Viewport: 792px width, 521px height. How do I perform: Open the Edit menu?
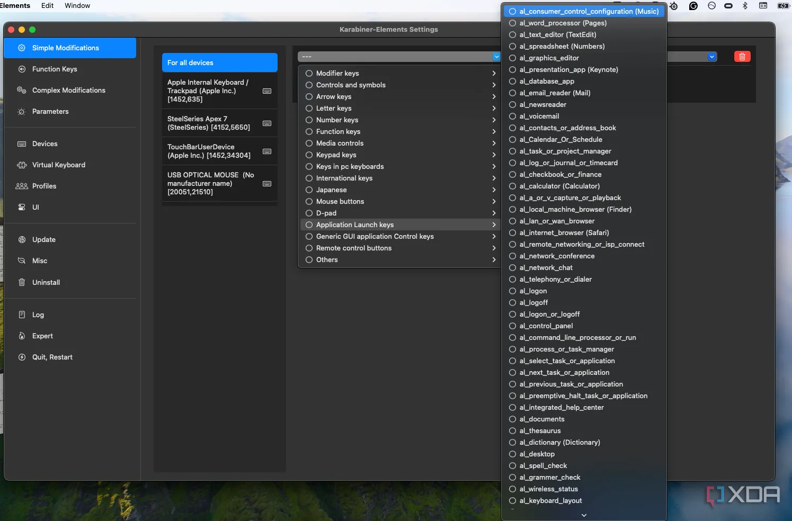point(47,6)
